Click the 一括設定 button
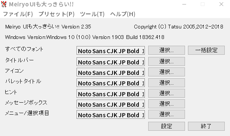The image size is (230, 136). (x=206, y=50)
